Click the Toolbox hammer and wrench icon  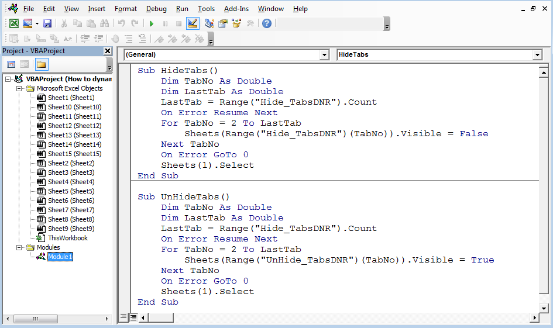tap(250, 23)
